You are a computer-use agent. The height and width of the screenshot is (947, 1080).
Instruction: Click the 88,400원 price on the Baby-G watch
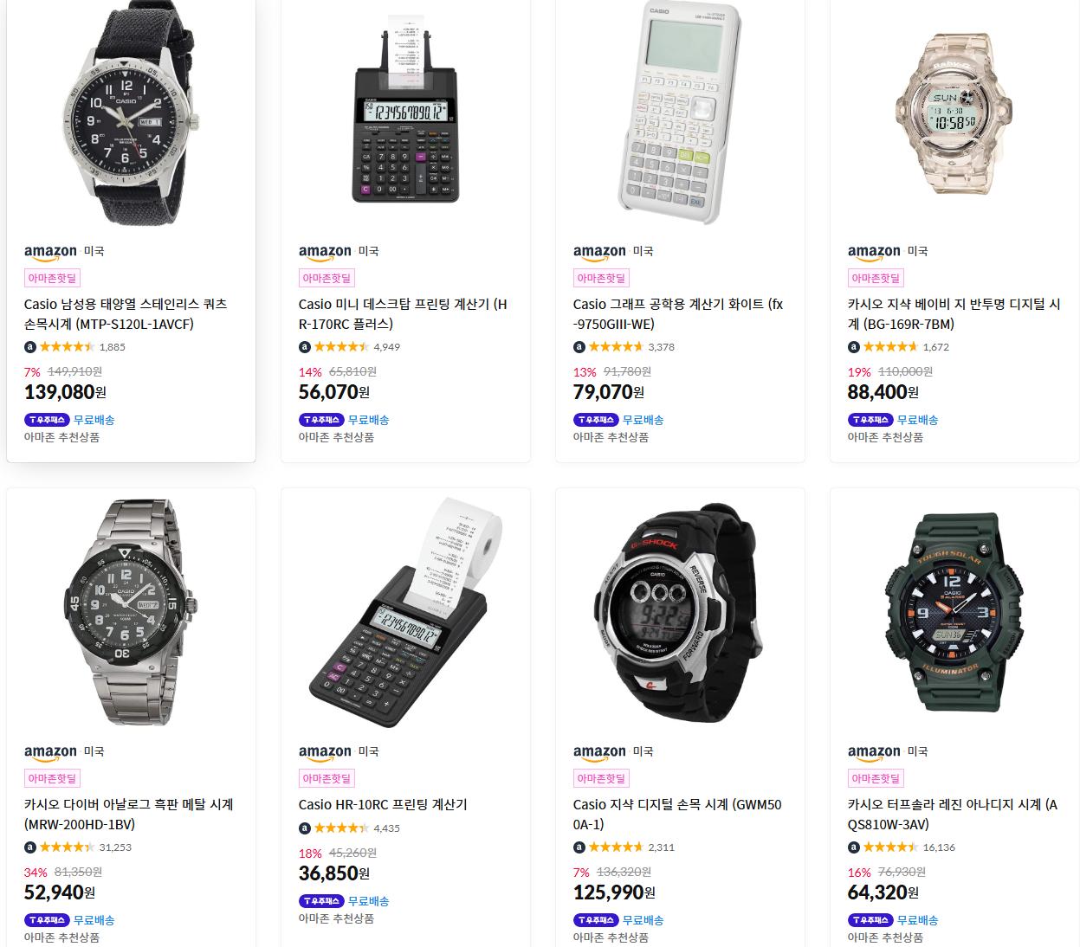(883, 392)
